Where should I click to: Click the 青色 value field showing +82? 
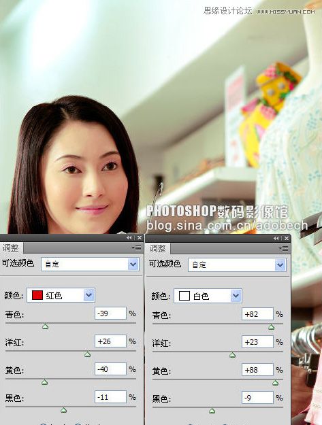(x=257, y=314)
